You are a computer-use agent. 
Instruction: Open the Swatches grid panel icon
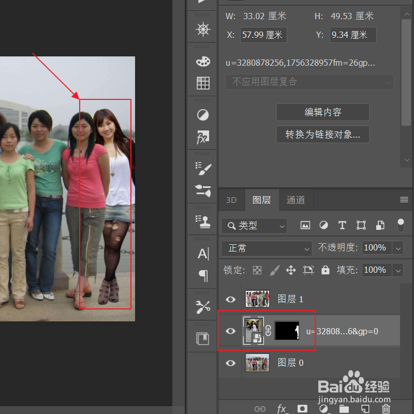203,83
